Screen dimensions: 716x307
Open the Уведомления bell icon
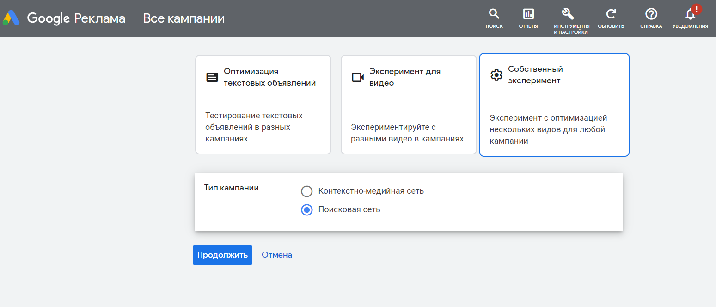click(690, 15)
